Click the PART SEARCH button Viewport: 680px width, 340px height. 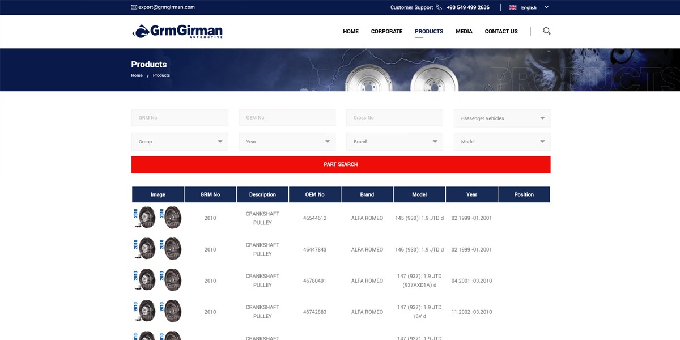click(341, 164)
